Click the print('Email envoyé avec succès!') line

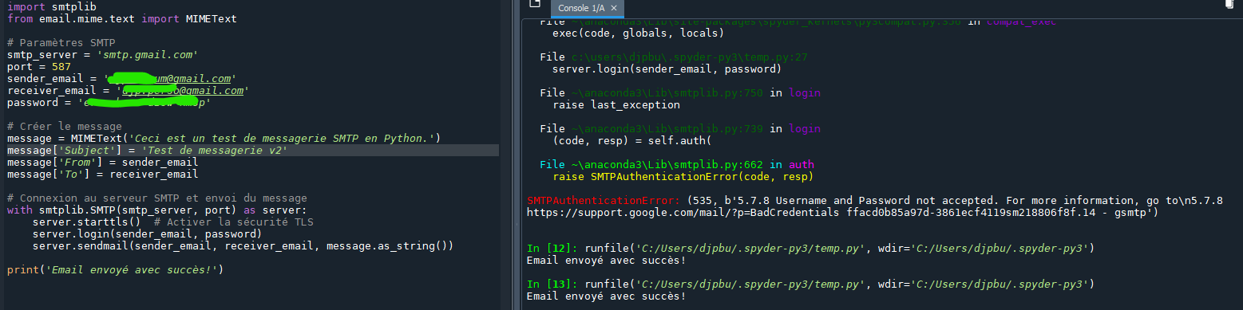[116, 270]
